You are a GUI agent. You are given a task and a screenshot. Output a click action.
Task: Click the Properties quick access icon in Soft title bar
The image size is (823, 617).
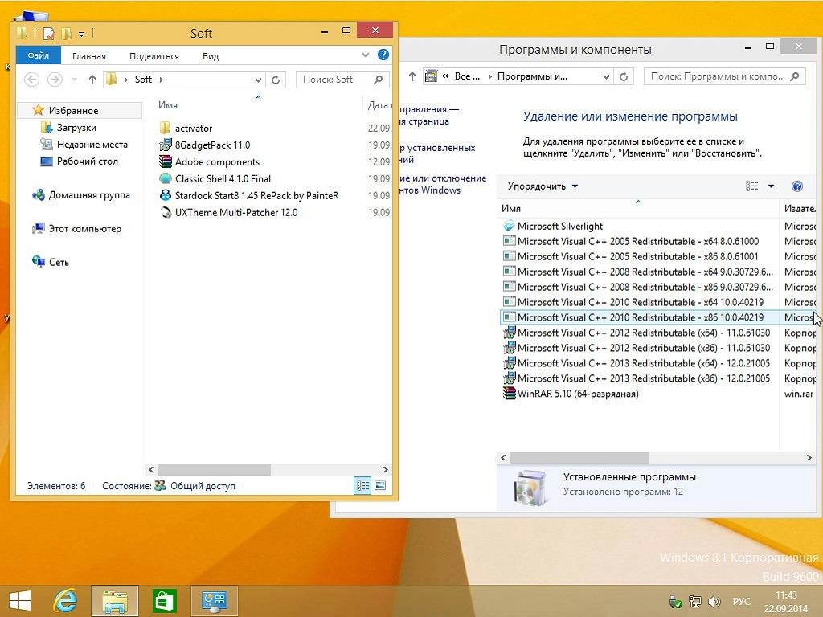tap(48, 34)
